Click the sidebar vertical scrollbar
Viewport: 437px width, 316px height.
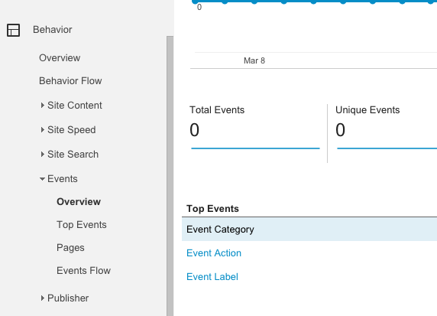pos(170,176)
